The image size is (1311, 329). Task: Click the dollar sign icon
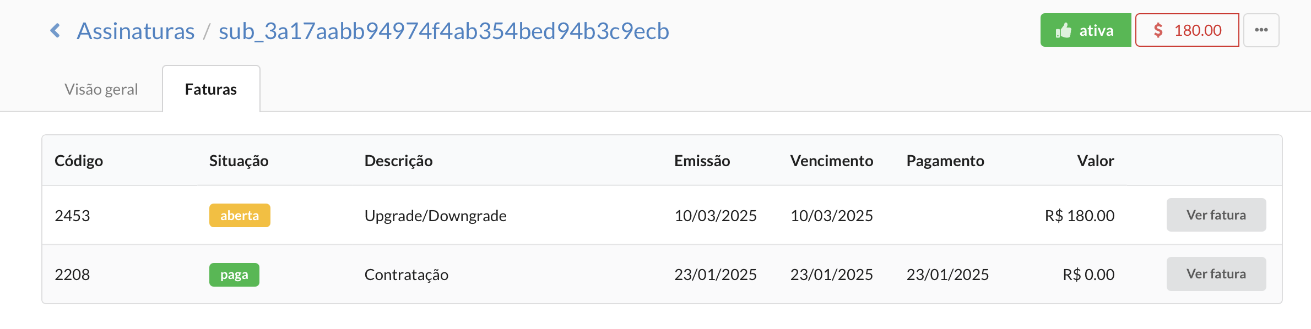[1158, 30]
